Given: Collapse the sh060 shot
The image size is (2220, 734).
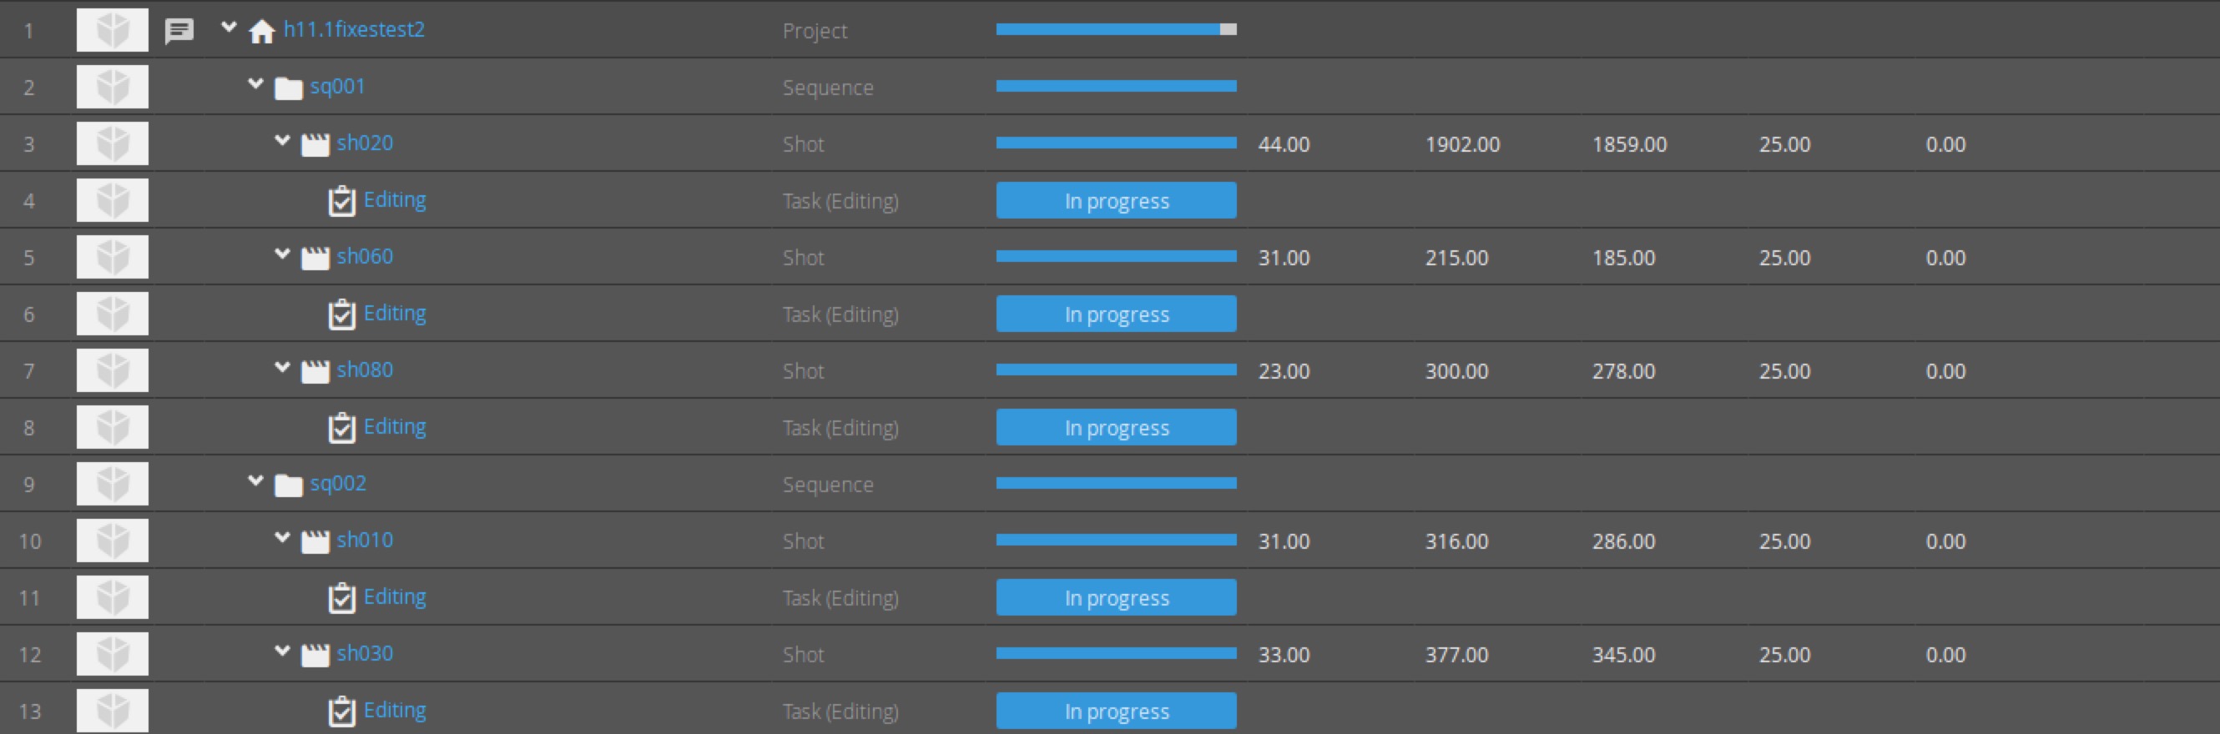Looking at the screenshot, I should click(x=282, y=254).
